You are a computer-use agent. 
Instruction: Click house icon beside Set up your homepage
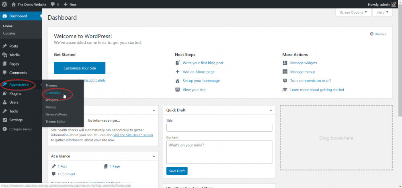point(177,81)
